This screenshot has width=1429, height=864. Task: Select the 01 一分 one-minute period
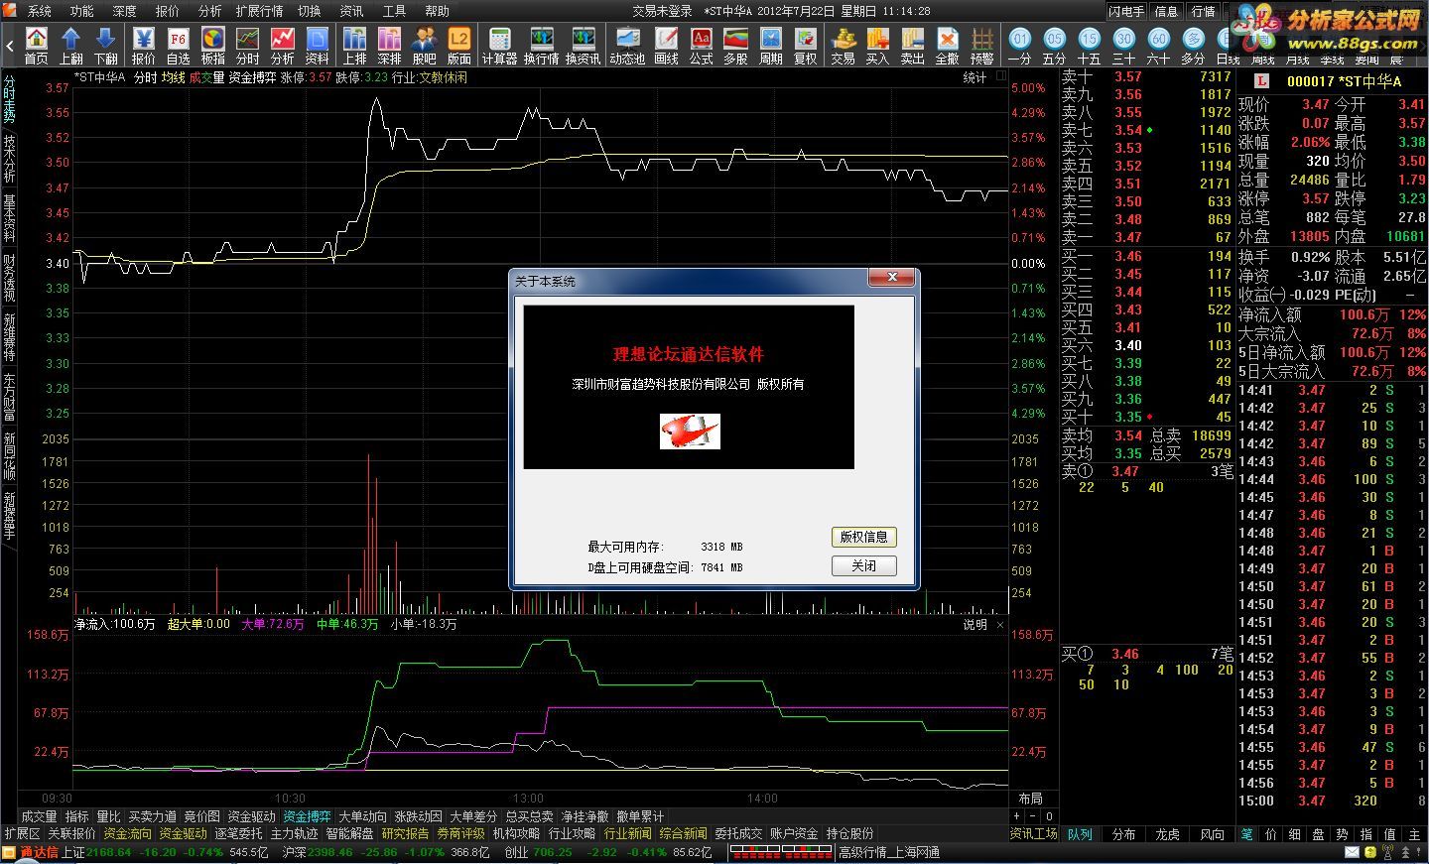pos(1020,46)
